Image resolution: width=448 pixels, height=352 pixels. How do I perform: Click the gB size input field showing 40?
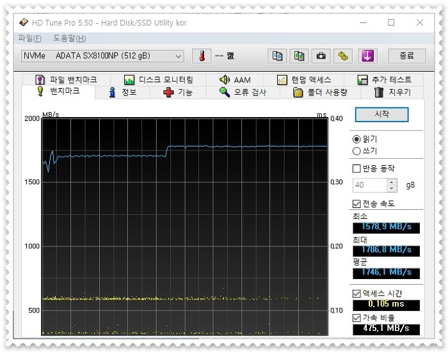pos(370,185)
